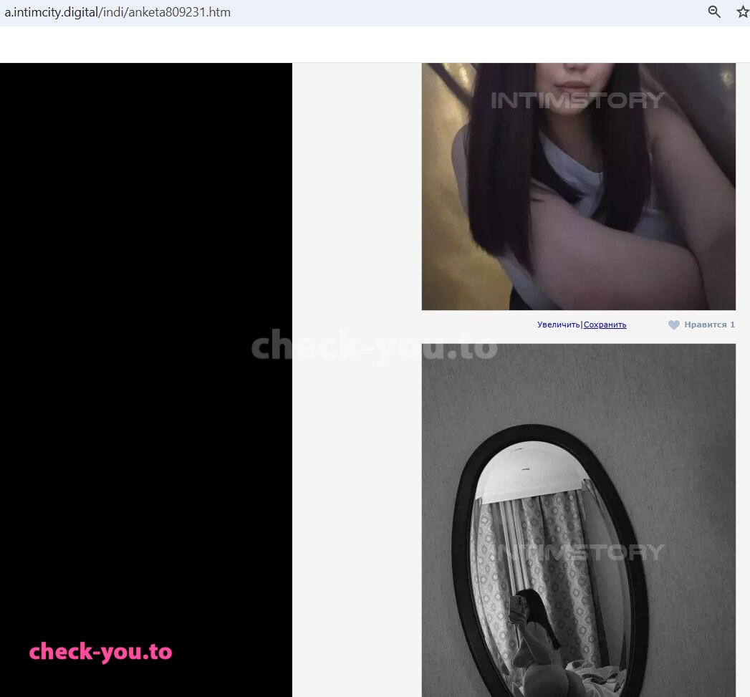Click the Сохранить link below the photo

(605, 325)
